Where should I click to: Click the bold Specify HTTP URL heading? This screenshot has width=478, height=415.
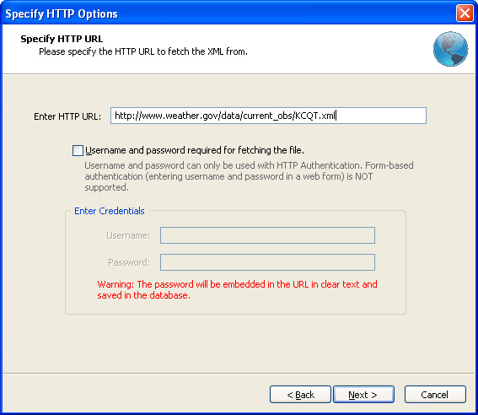pos(62,39)
